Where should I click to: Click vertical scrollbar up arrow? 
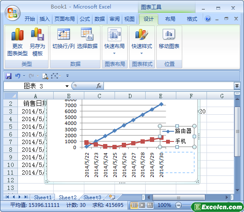click(x=237, y=99)
